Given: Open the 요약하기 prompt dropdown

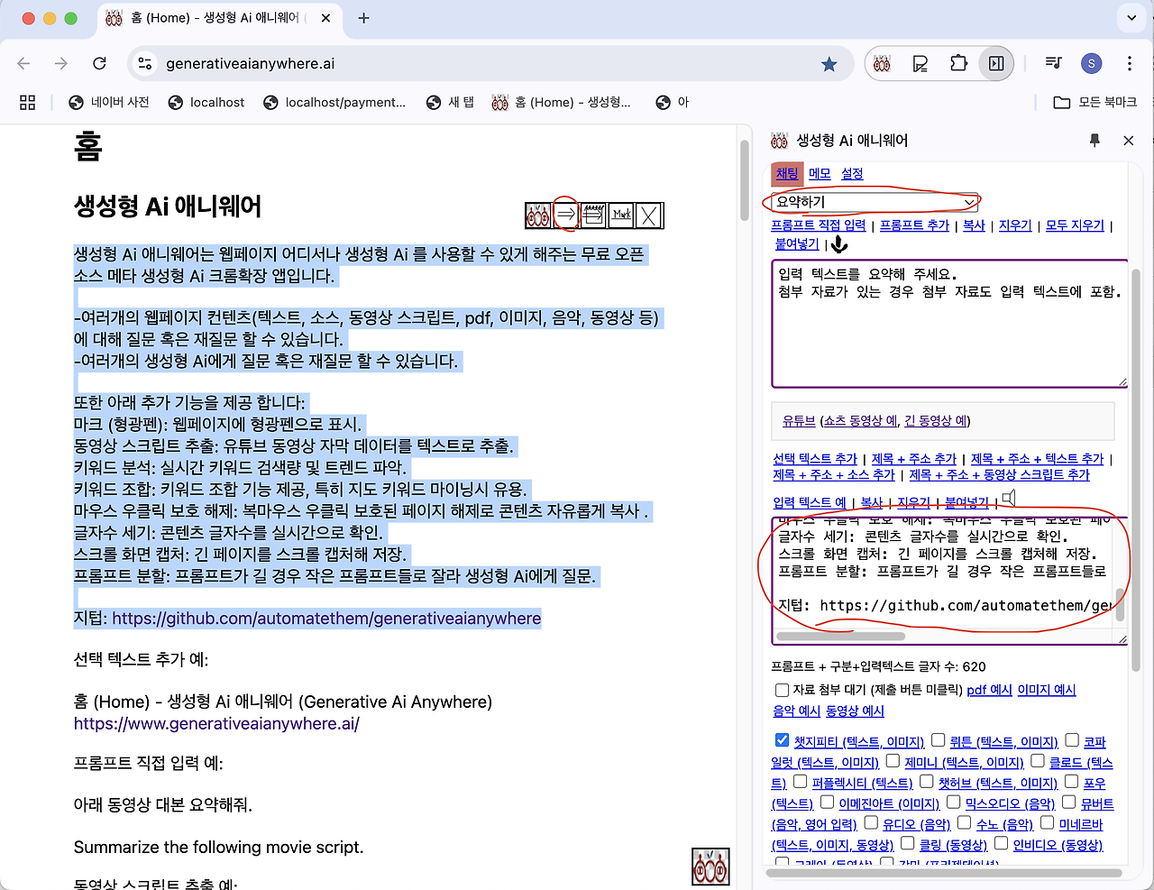Looking at the screenshot, I should pyautogui.click(x=875, y=202).
